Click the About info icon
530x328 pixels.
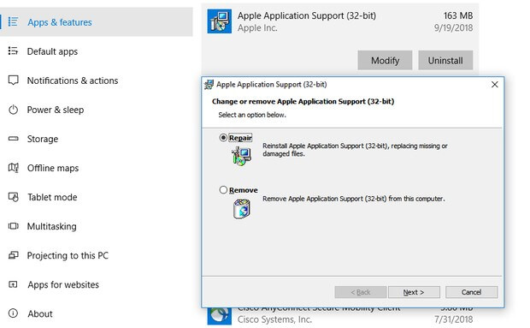[x=13, y=313]
